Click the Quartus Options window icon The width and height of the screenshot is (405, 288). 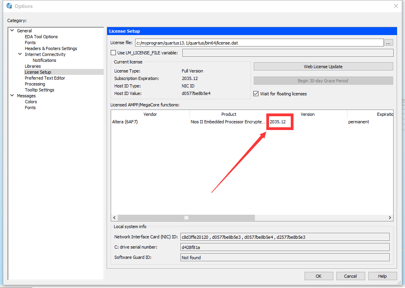point(9,6)
